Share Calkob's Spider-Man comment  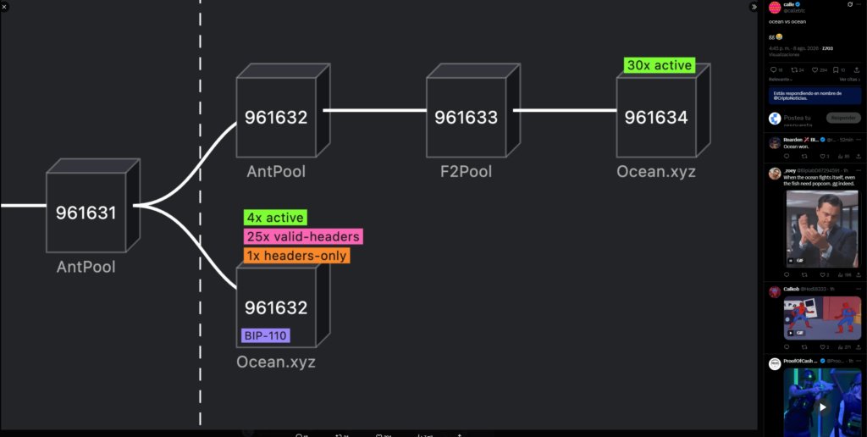[x=858, y=347]
